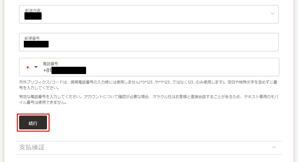Click the divider line above 支払検証

[x=149, y=141]
